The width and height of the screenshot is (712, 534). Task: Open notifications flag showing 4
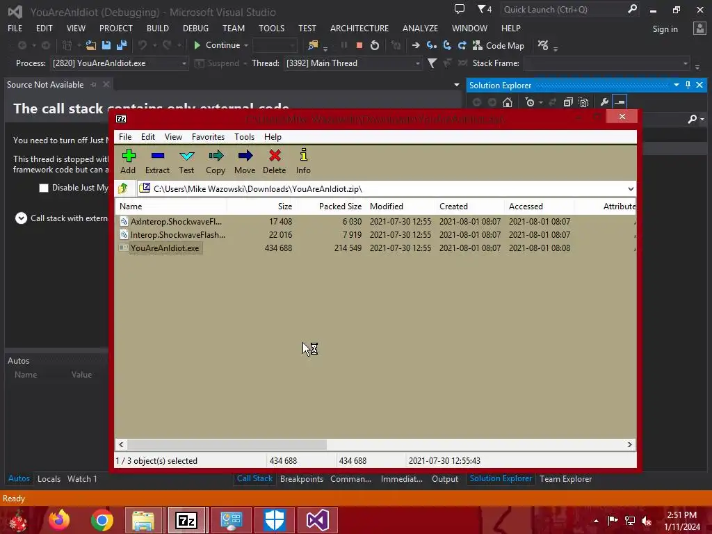[x=485, y=9]
